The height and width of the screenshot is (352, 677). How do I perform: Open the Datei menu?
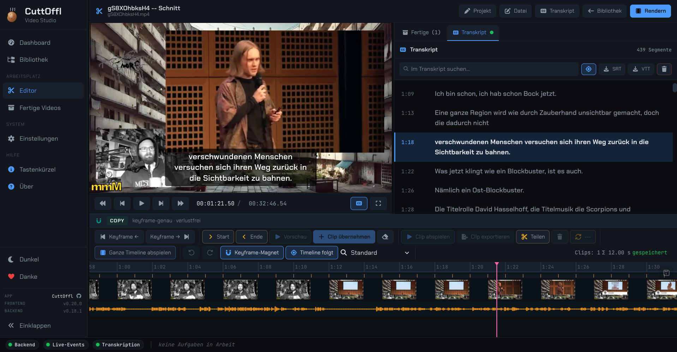[x=515, y=11]
